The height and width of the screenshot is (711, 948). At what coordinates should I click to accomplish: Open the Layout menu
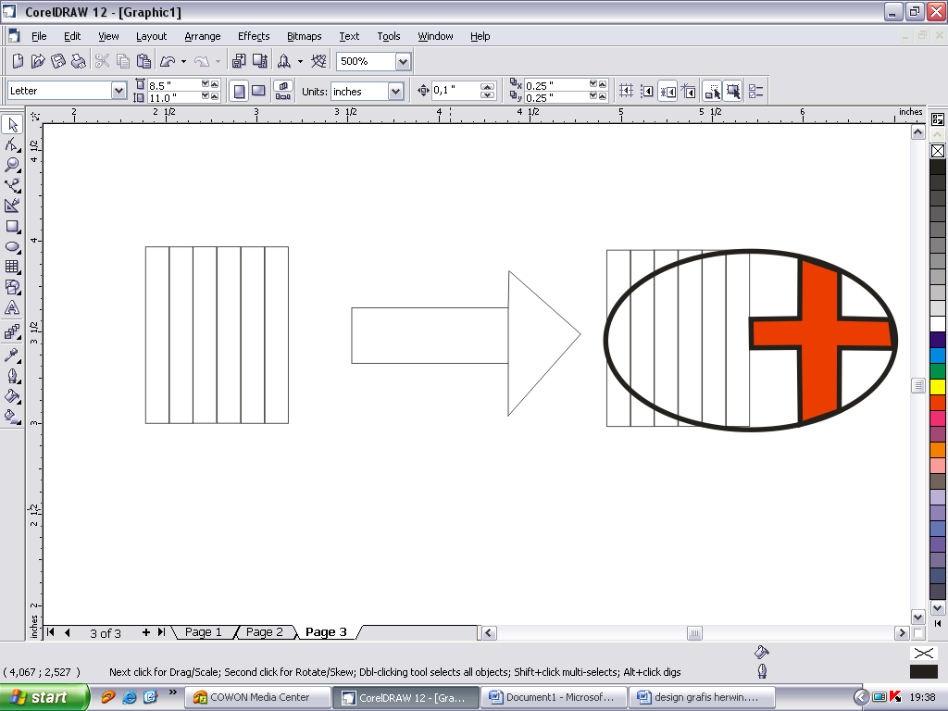pyautogui.click(x=151, y=36)
